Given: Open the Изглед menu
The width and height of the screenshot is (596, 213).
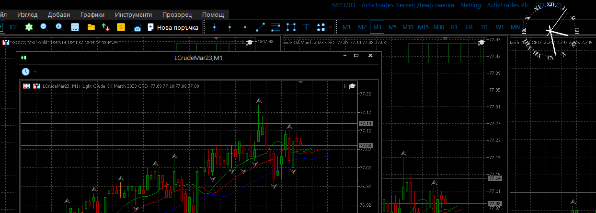Looking at the screenshot, I should click(27, 14).
